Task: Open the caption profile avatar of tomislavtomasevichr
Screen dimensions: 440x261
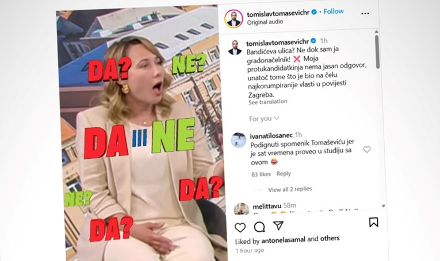Action: pyautogui.click(x=235, y=47)
